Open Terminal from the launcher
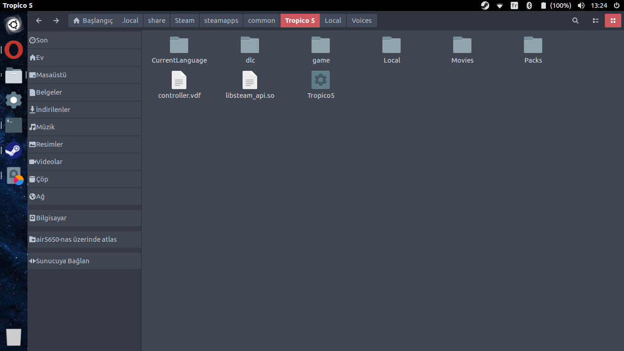624x351 pixels. tap(14, 125)
